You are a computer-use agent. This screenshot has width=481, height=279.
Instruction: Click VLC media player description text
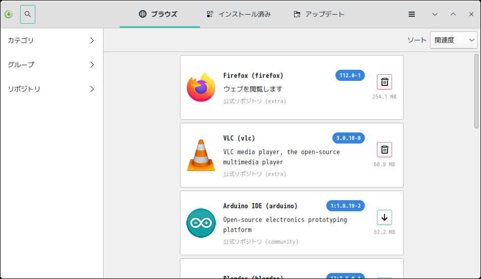point(281,157)
